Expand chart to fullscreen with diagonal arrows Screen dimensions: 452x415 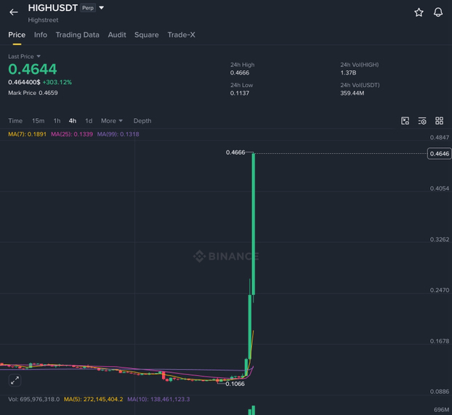click(15, 380)
